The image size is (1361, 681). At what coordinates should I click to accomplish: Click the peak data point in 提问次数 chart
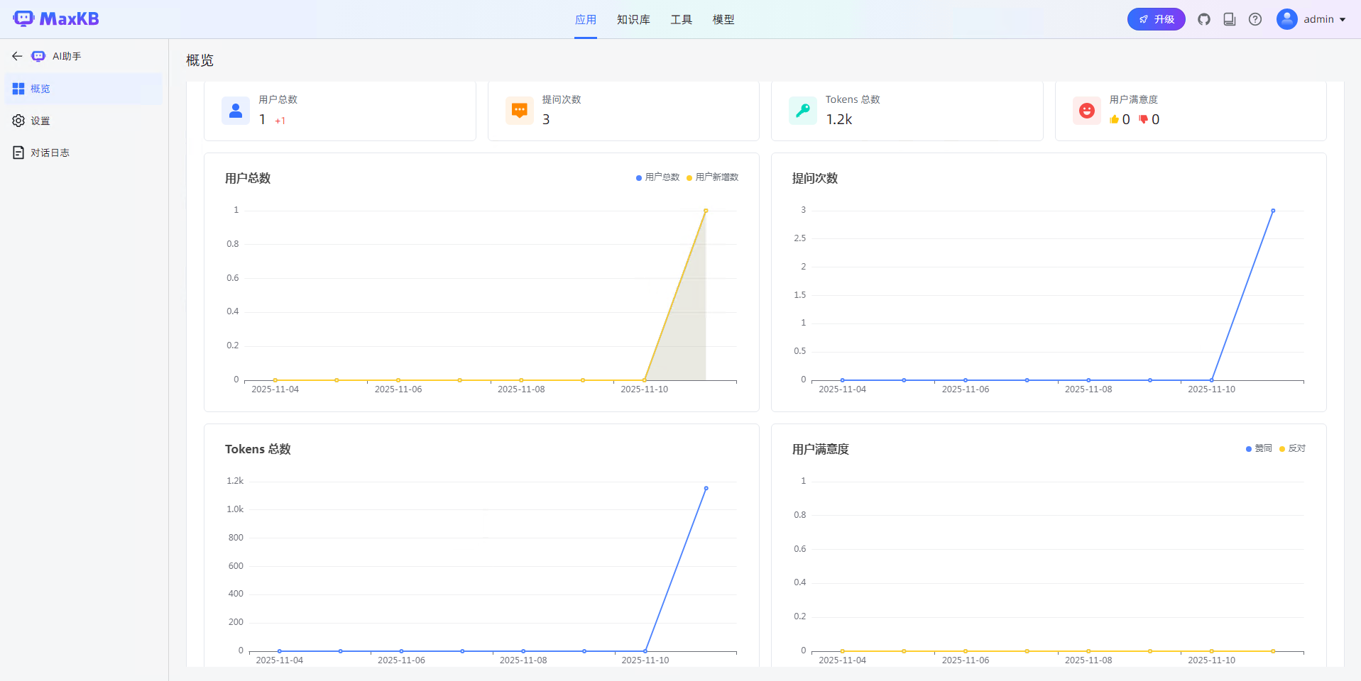(x=1273, y=211)
